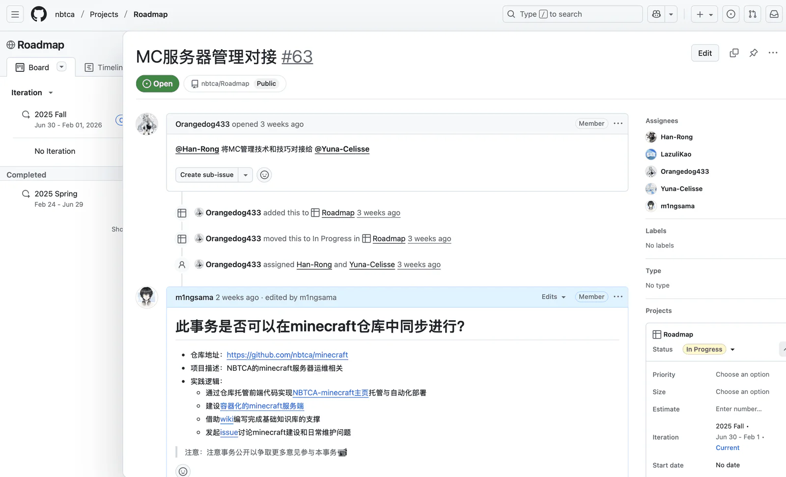Click the Edit issue title button
Viewport: 786px width, 477px height.
pyautogui.click(x=705, y=53)
